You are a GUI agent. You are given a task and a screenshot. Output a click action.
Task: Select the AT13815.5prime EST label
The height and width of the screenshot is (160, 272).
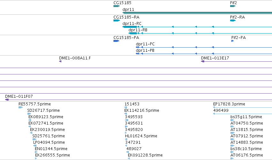pos(247,130)
